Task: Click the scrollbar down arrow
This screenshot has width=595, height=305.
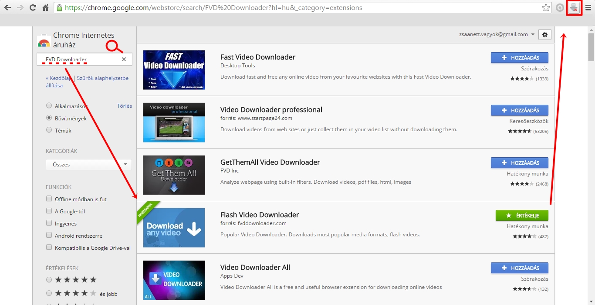Action: (591, 302)
